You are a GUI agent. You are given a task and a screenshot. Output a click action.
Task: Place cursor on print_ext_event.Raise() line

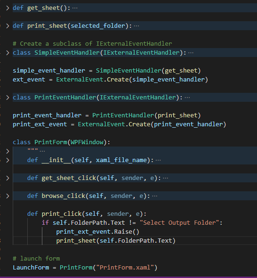click(x=98, y=232)
